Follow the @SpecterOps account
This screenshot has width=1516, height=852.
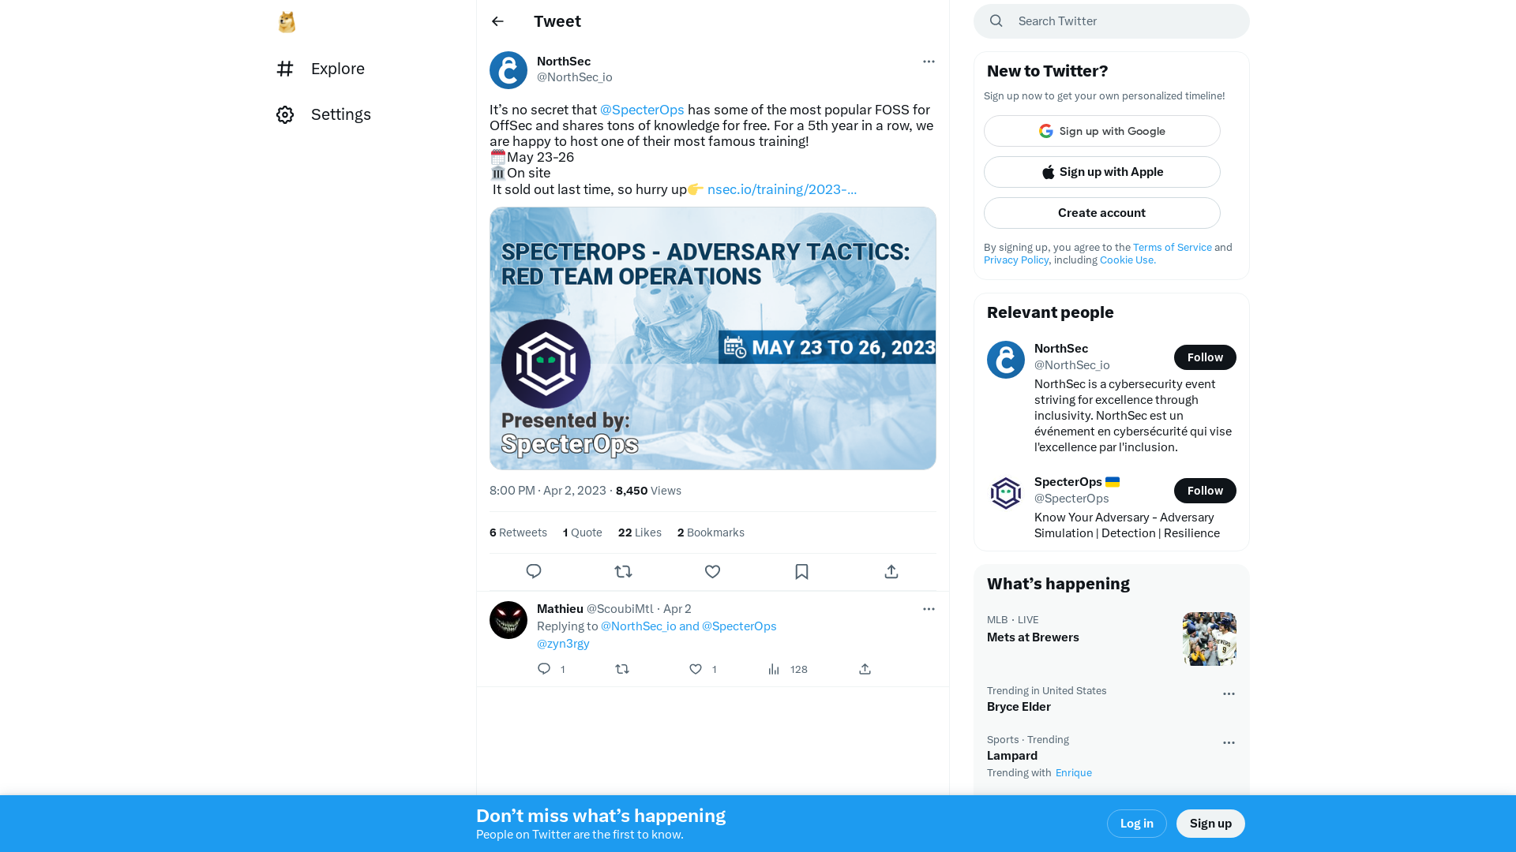1205,490
